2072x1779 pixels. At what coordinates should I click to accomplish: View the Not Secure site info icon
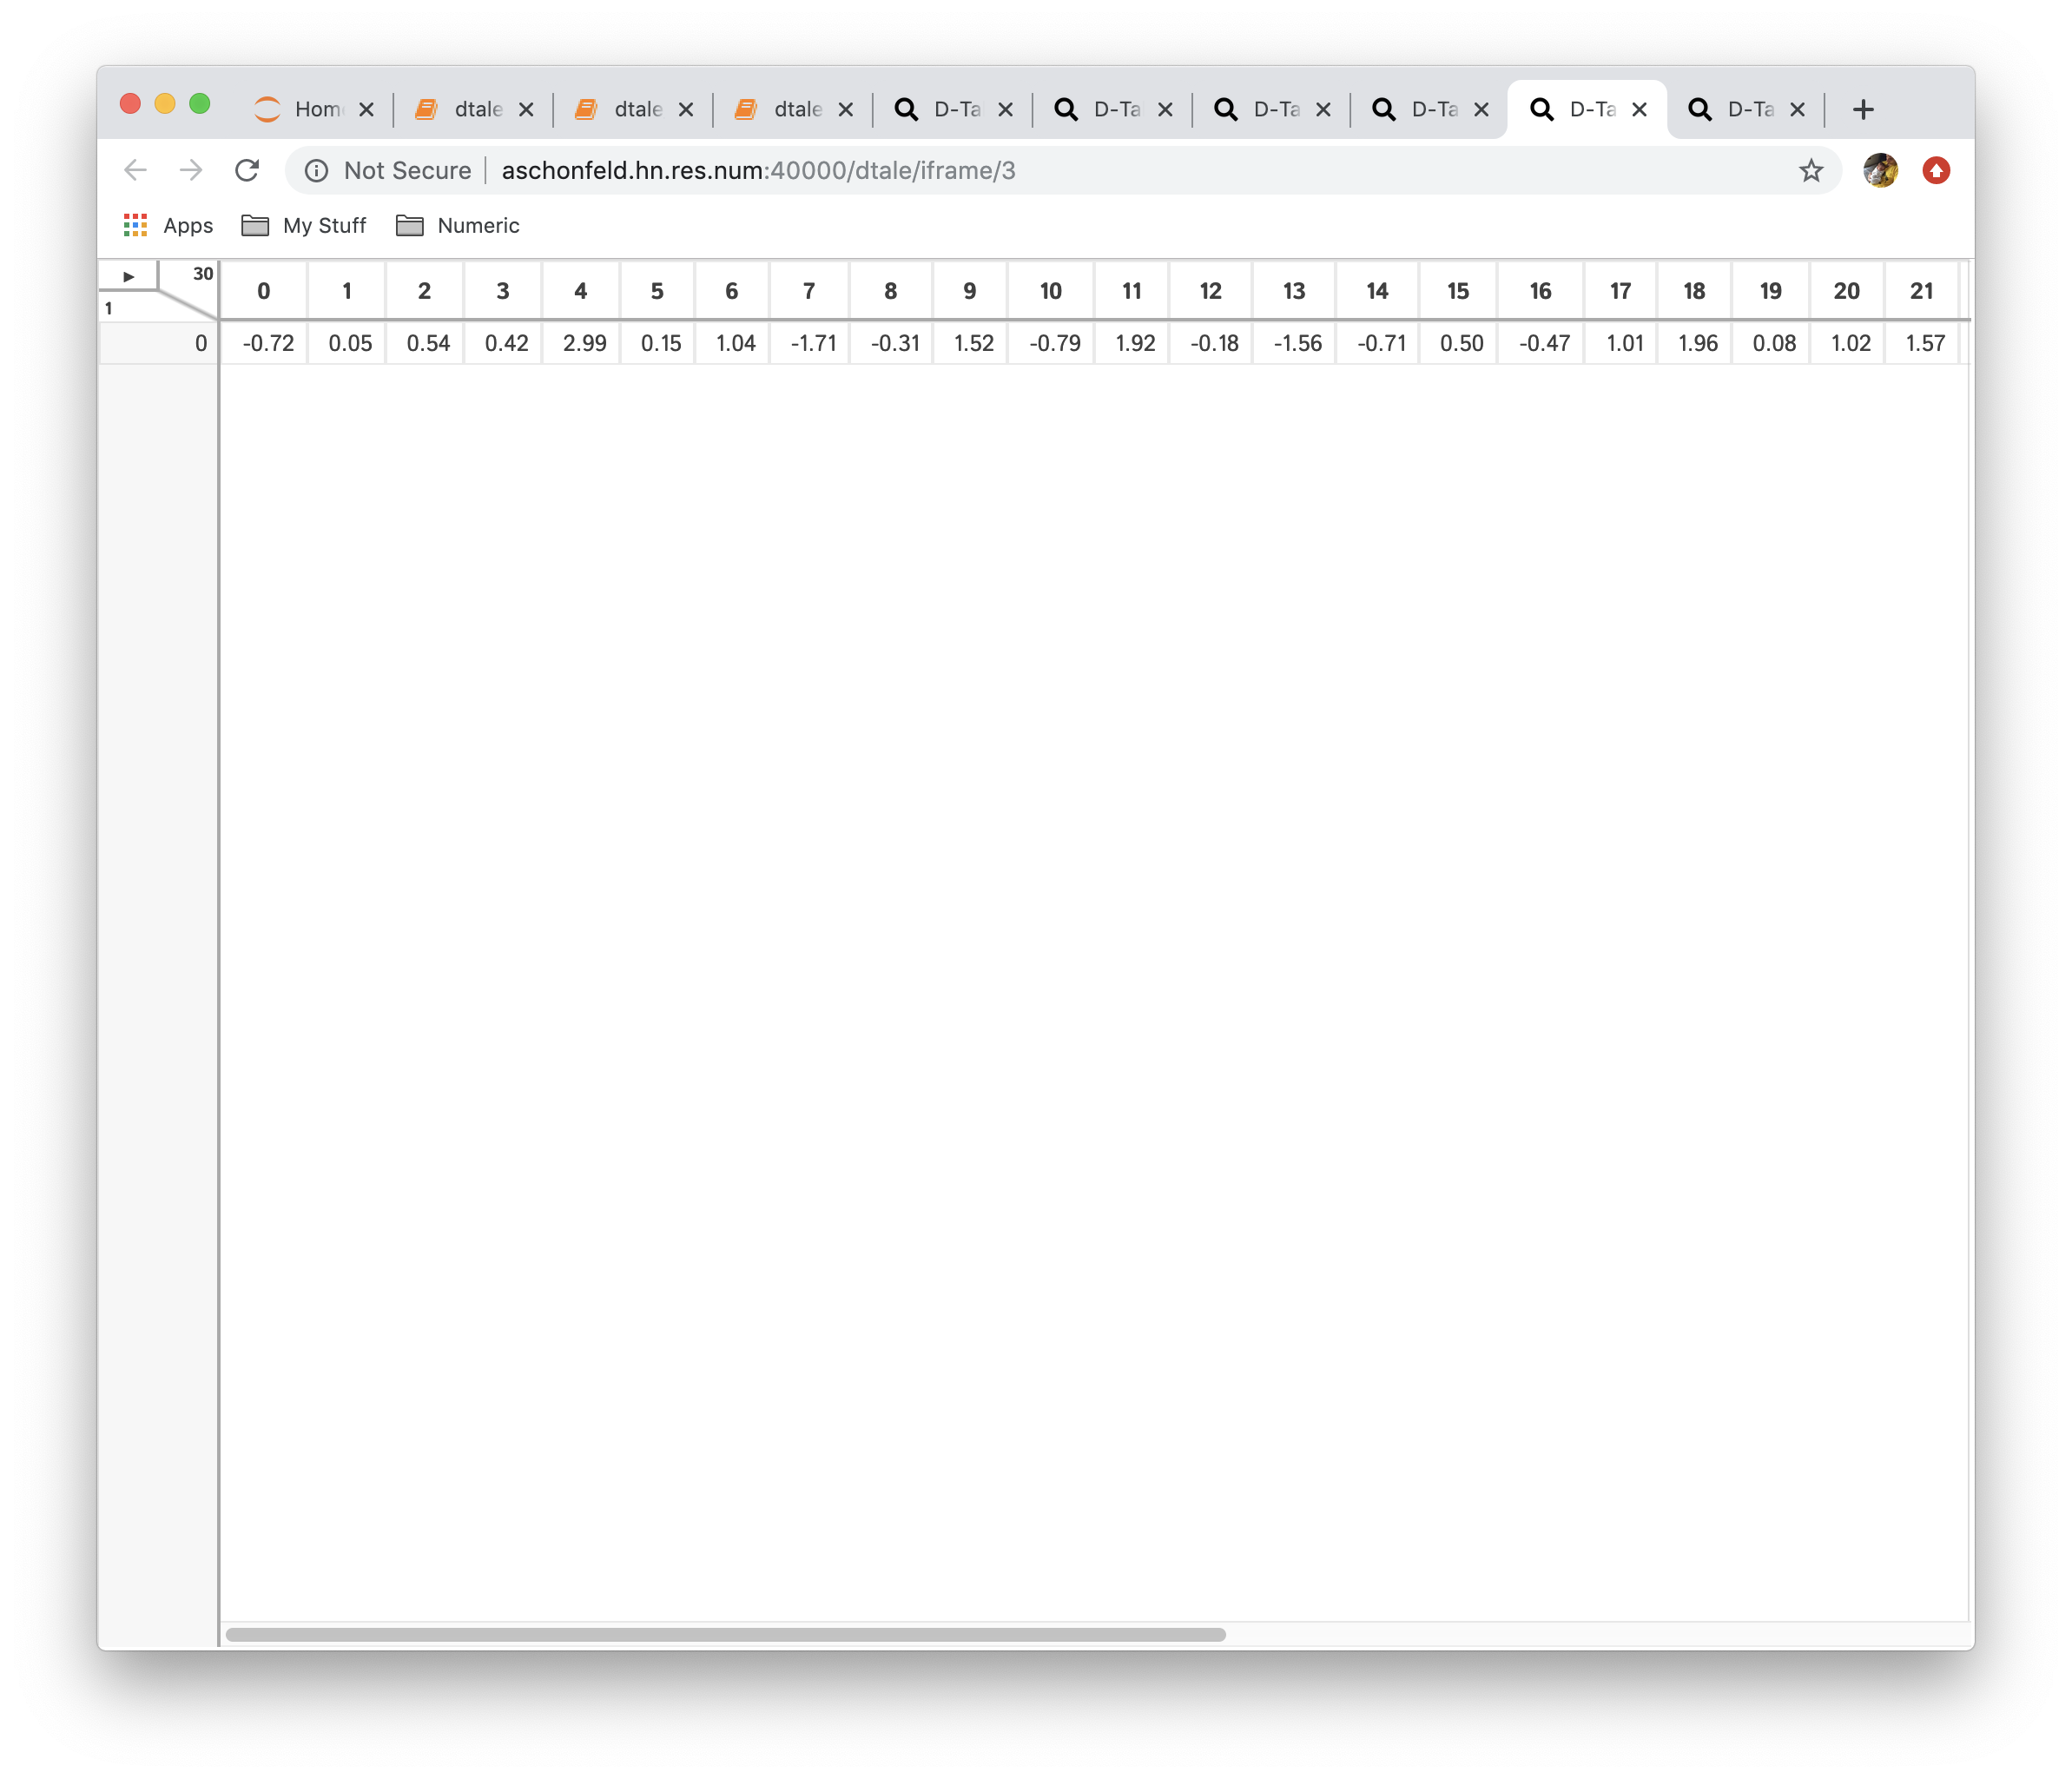[317, 170]
